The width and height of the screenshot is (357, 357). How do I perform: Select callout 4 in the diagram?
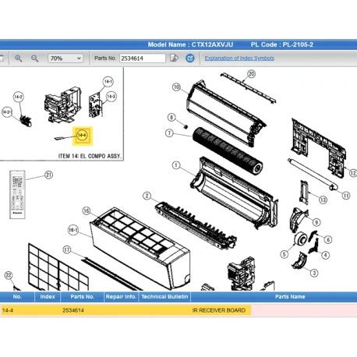[326, 255]
